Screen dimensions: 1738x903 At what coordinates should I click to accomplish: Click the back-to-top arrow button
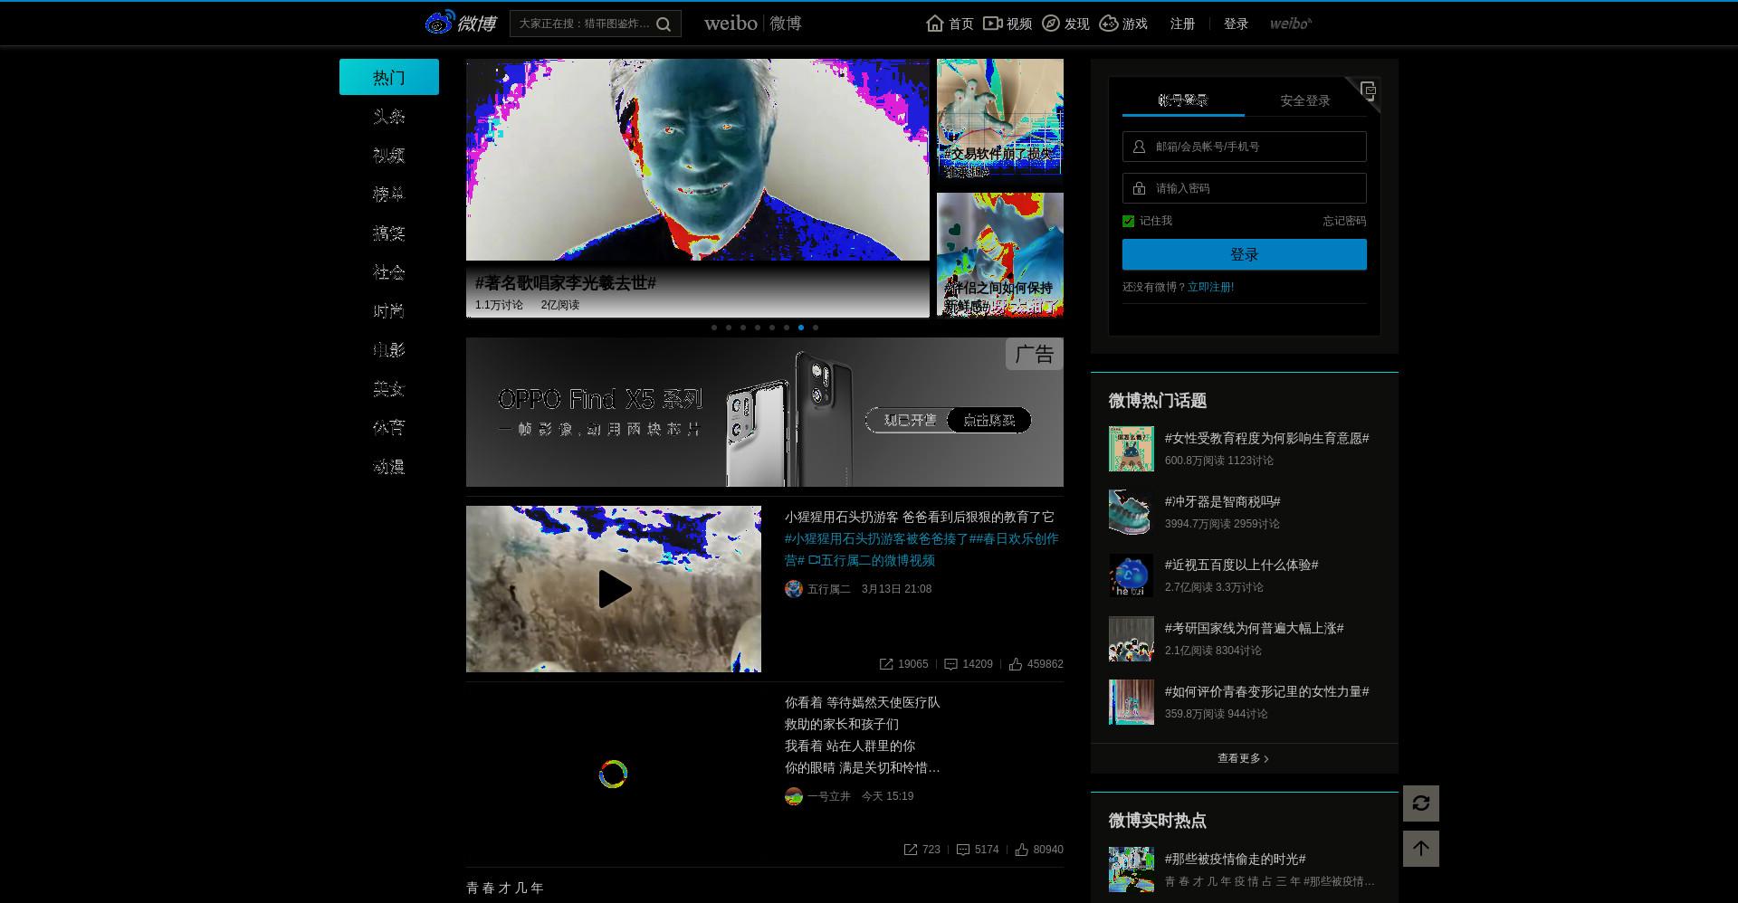point(1421,849)
